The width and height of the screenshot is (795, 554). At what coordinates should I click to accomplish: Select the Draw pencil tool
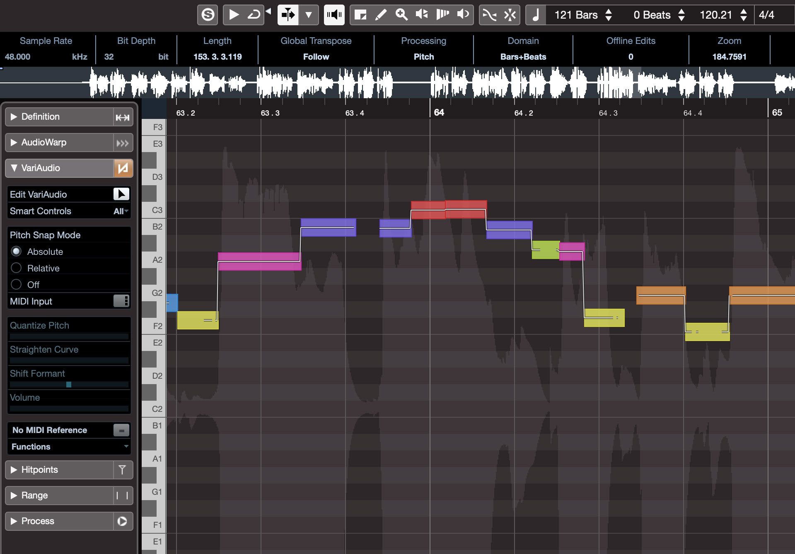(381, 15)
